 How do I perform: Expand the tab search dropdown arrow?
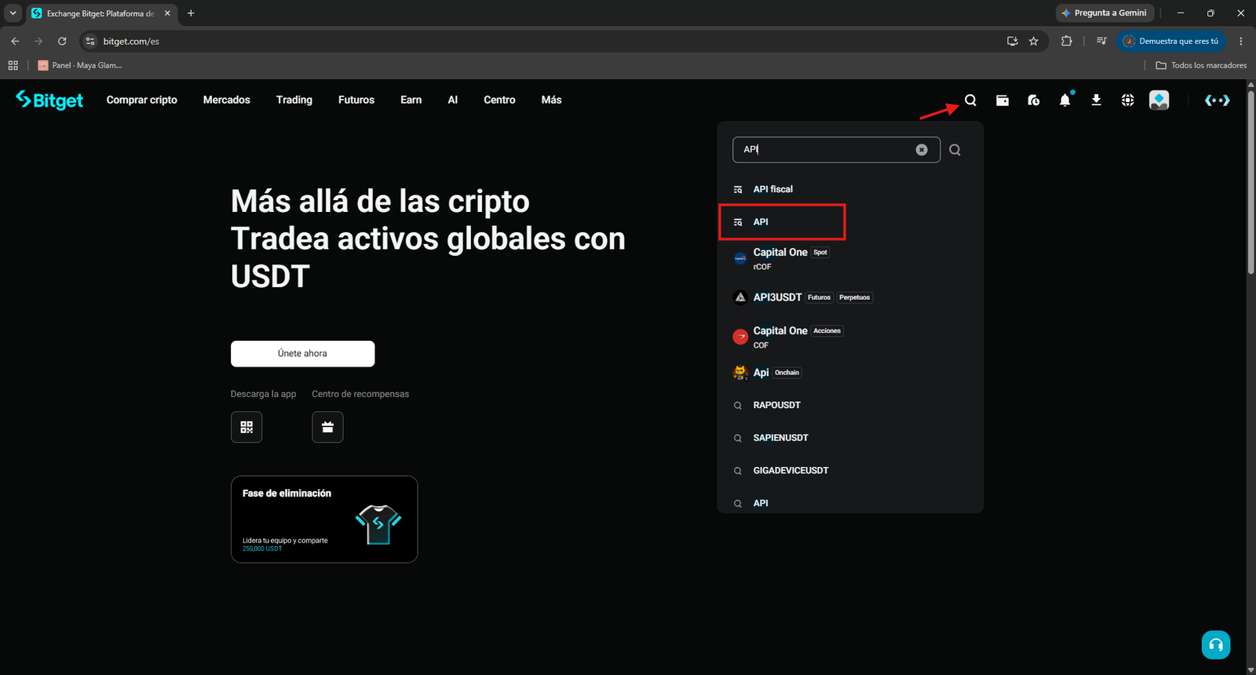(x=13, y=13)
